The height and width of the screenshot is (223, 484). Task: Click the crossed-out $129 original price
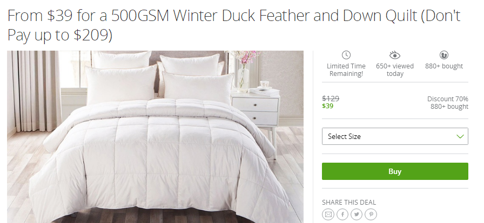coord(331,99)
